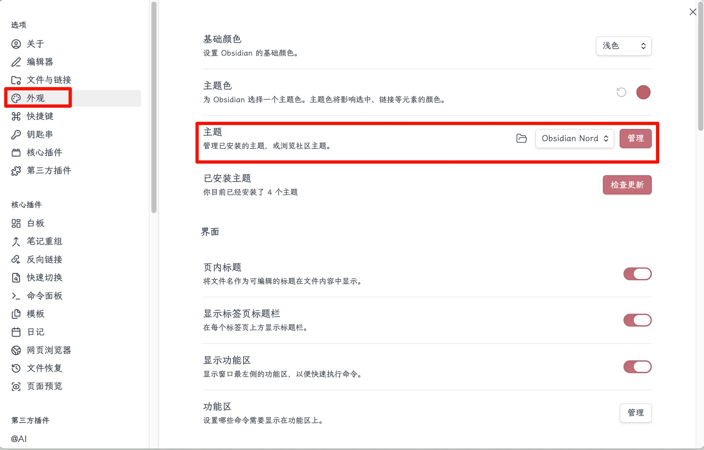Image resolution: width=704 pixels, height=450 pixels.
Task: Switch to Files and Links settings
Action: coord(49,80)
